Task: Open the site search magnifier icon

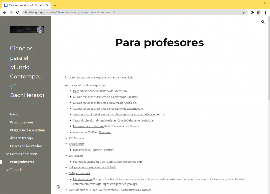Action: tap(263, 22)
